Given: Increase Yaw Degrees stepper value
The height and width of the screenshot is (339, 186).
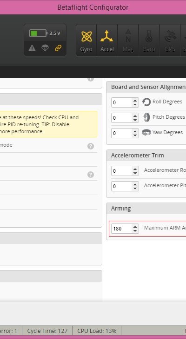Looking at the screenshot, I should (x=135, y=131).
